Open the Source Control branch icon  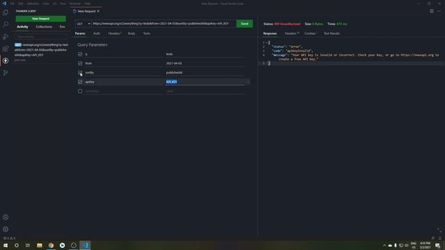[x=6, y=73]
